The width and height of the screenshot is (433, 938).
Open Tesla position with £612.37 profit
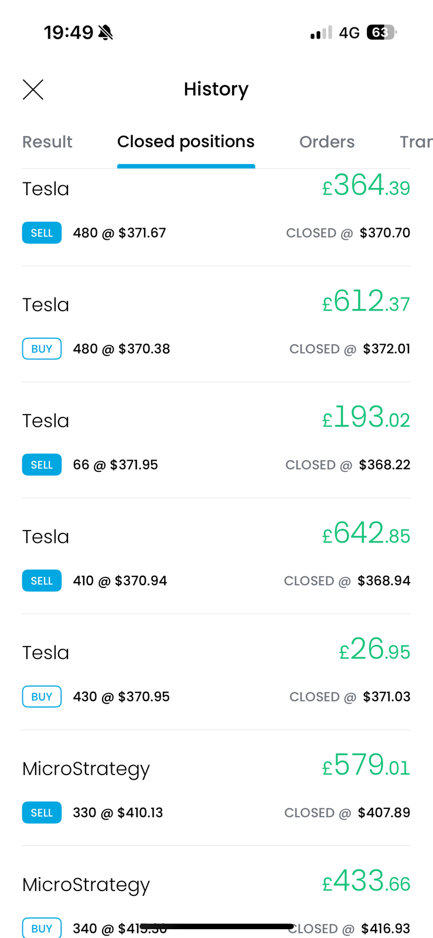[x=216, y=324]
